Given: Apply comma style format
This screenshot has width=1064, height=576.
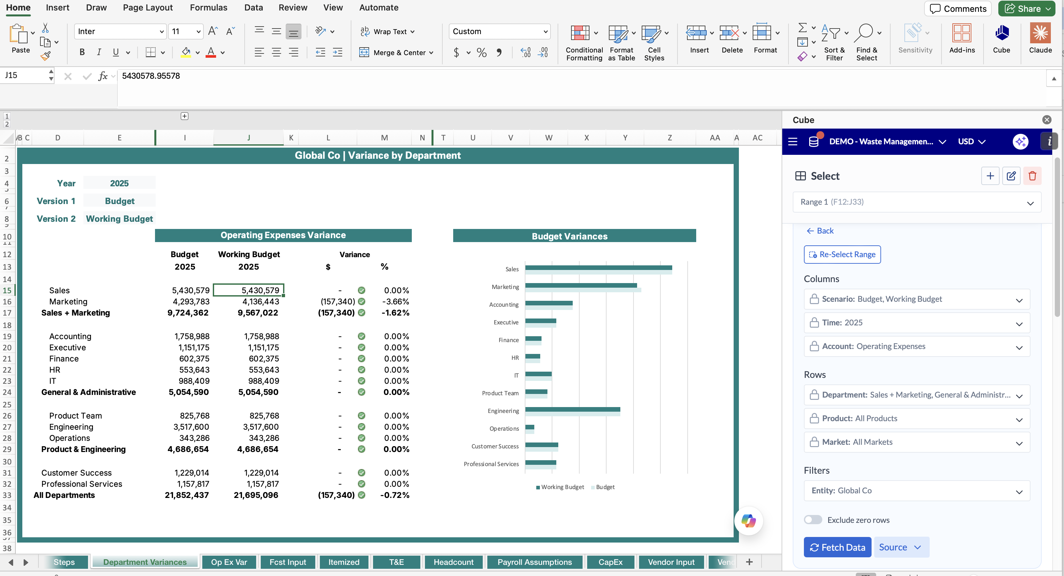Looking at the screenshot, I should tap(499, 52).
